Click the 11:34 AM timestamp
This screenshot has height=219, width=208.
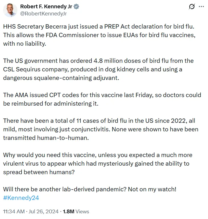click(14, 212)
